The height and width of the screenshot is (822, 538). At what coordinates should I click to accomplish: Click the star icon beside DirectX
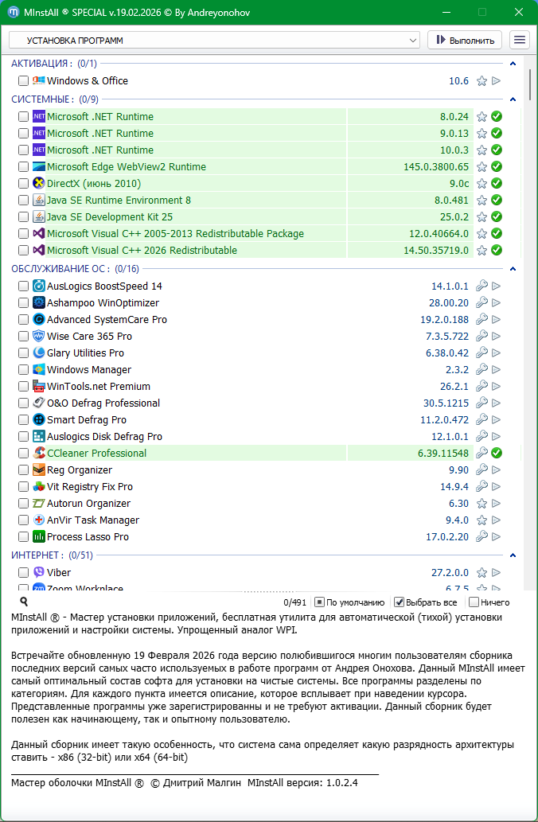481,184
